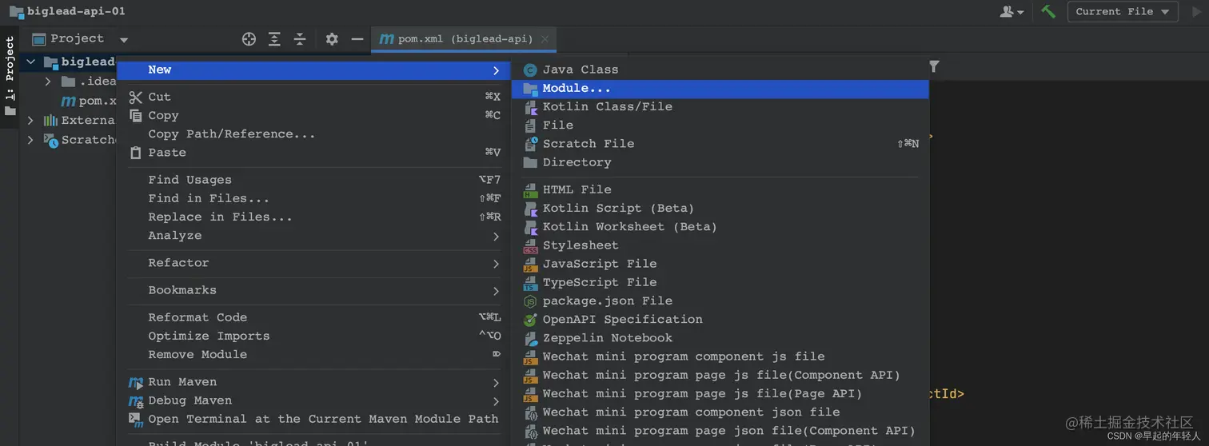Create a new Zeppelin Notebook
The height and width of the screenshot is (446, 1209).
pyautogui.click(x=720, y=338)
